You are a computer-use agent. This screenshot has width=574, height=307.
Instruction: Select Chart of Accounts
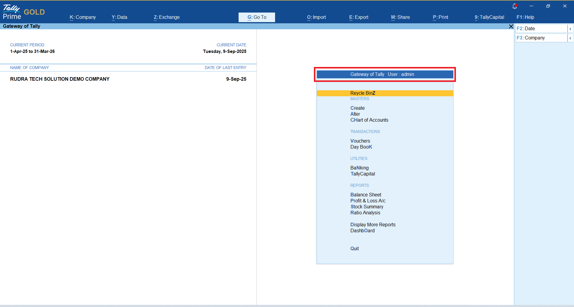click(369, 120)
